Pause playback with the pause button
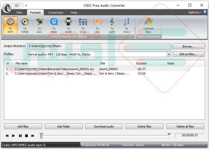The height and width of the screenshot is (149, 209). point(20,136)
